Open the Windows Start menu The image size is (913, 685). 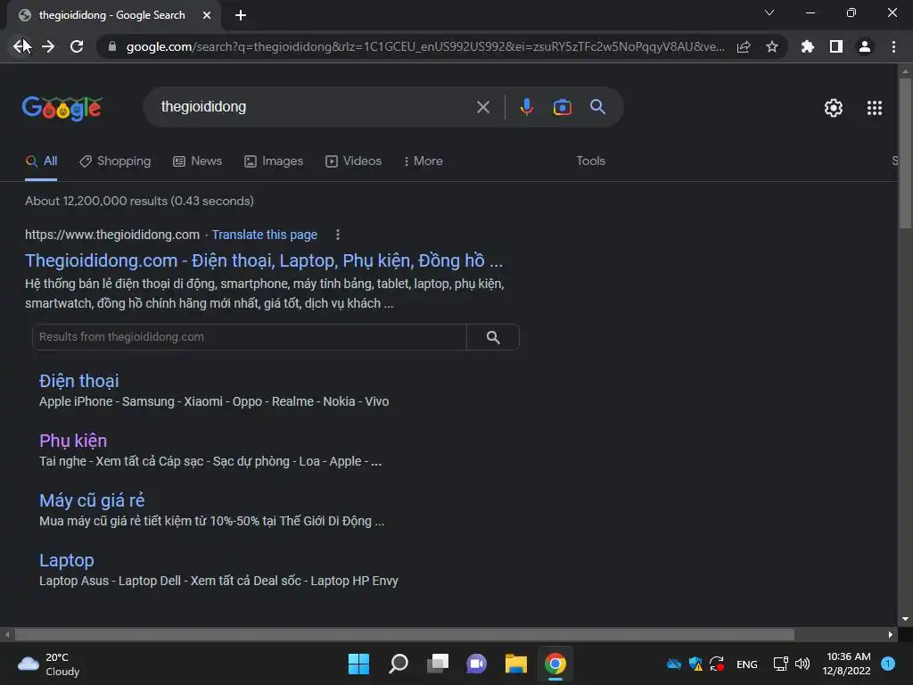click(358, 664)
